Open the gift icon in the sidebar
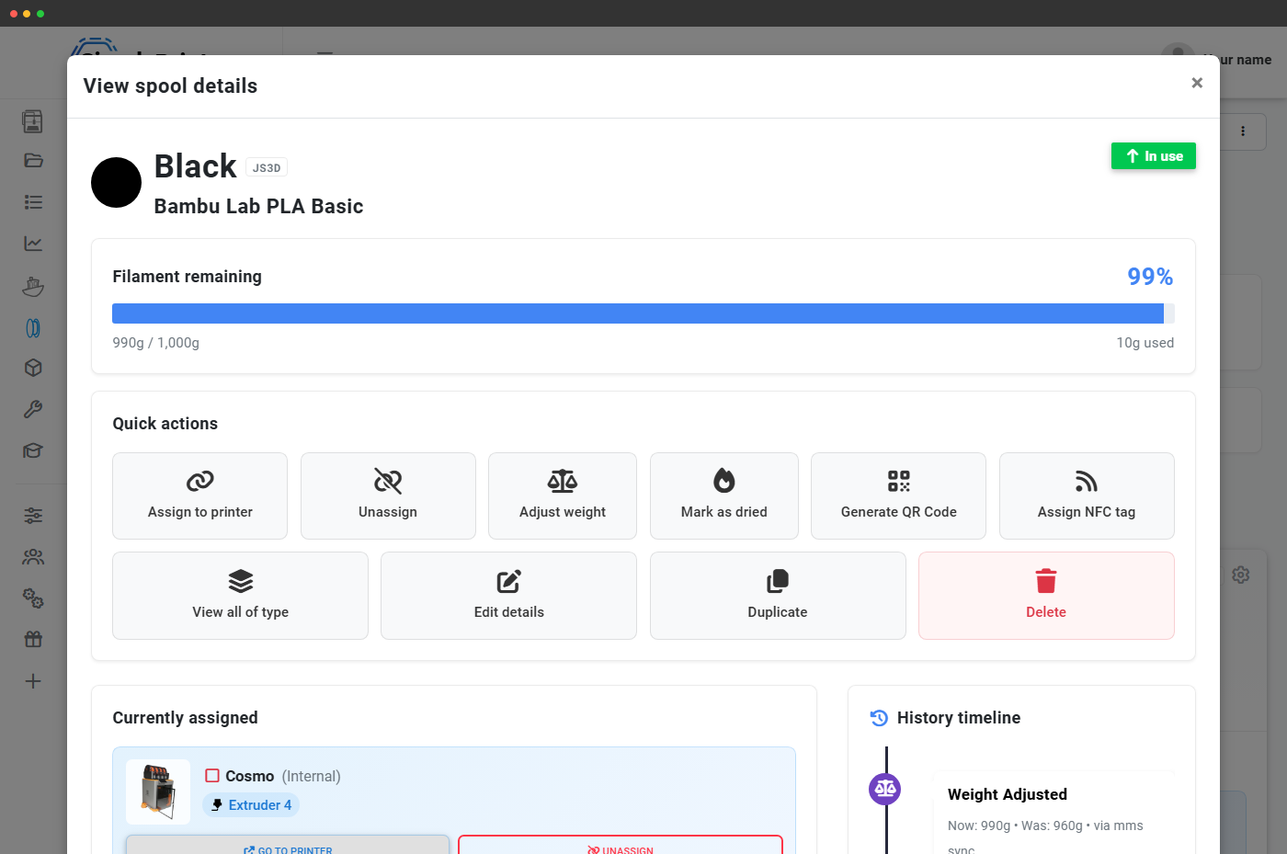This screenshot has width=1287, height=854. [33, 639]
